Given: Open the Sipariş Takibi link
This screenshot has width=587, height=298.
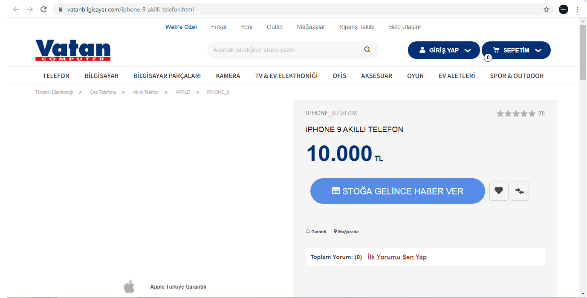Looking at the screenshot, I should (x=357, y=27).
